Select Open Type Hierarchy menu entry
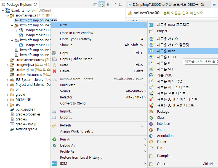The width and height of the screenshot is (218, 168). (x=76, y=39)
